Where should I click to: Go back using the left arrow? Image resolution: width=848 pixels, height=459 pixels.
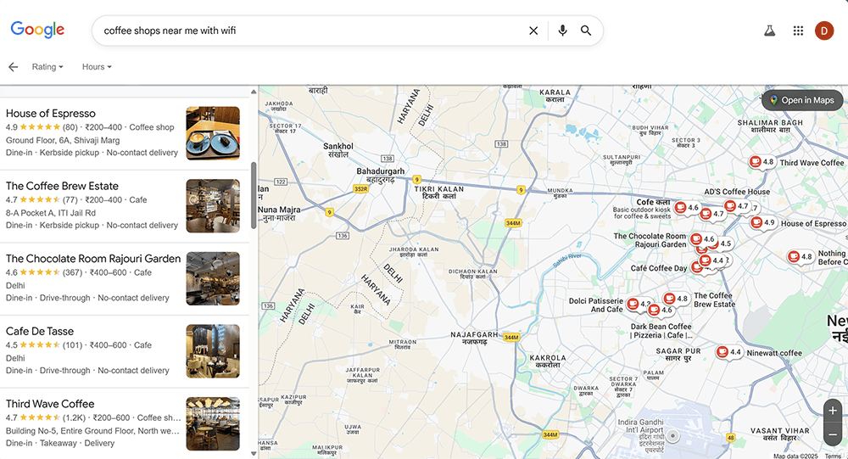(x=13, y=67)
